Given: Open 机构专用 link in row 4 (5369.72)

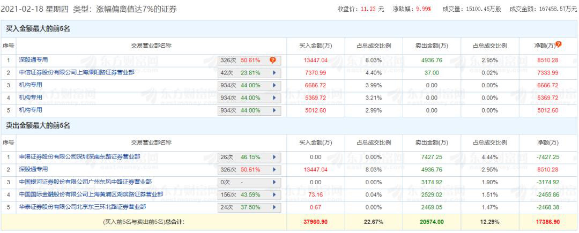Looking at the screenshot, I should point(30,97).
